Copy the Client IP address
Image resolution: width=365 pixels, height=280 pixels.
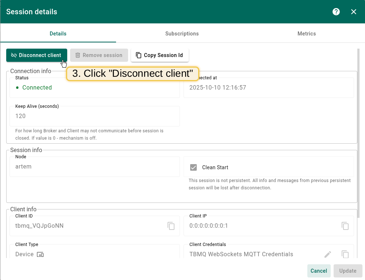(345, 226)
